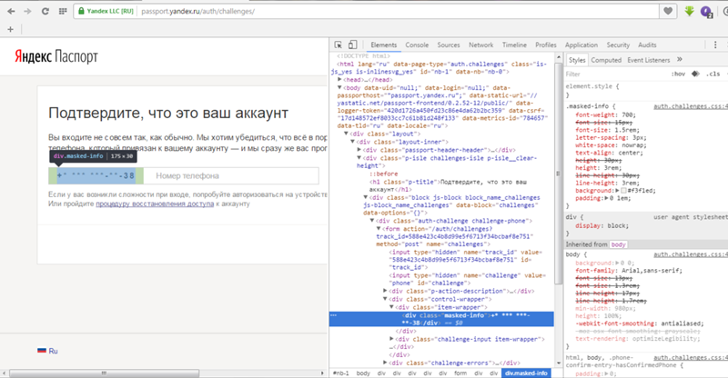Viewport: 728px width, 378px height.
Task: Expand the padding shorthand in .masked-info
Action: pos(607,198)
